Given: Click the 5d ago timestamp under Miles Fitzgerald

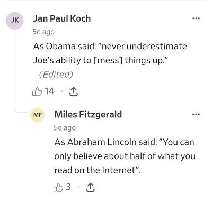Looking at the screenshot, I should click(x=65, y=128).
